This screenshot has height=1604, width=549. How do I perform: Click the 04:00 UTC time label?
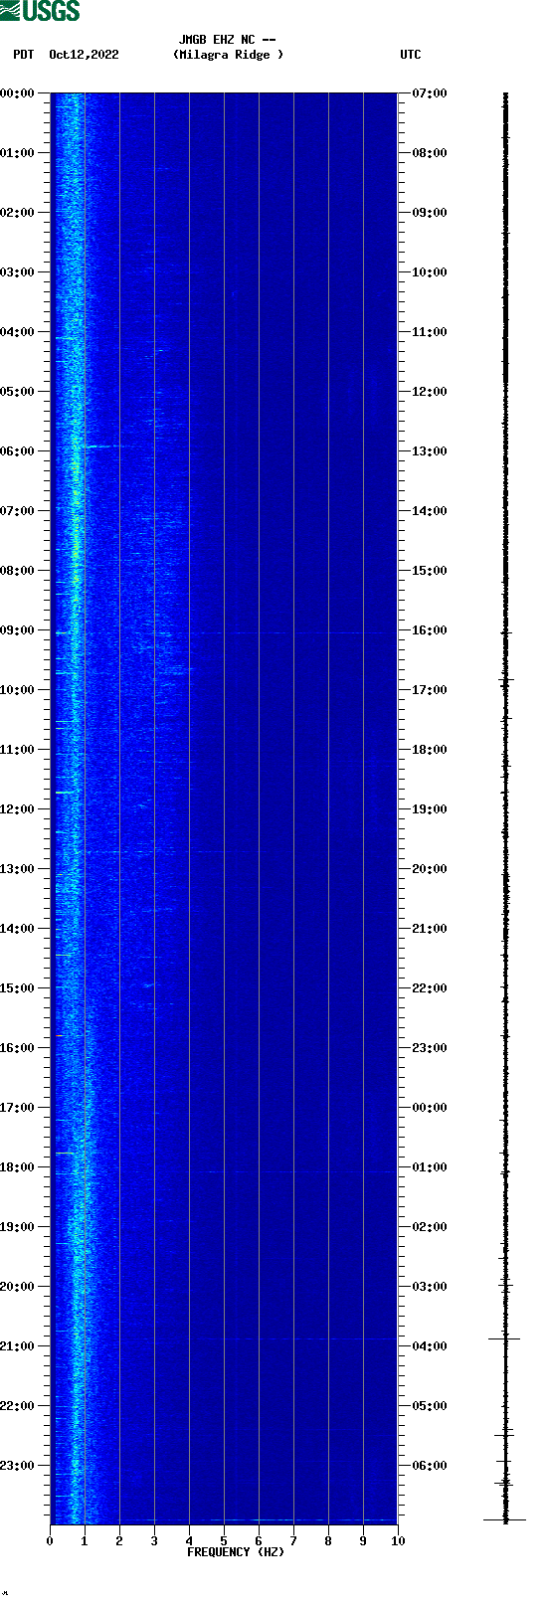pos(430,1346)
